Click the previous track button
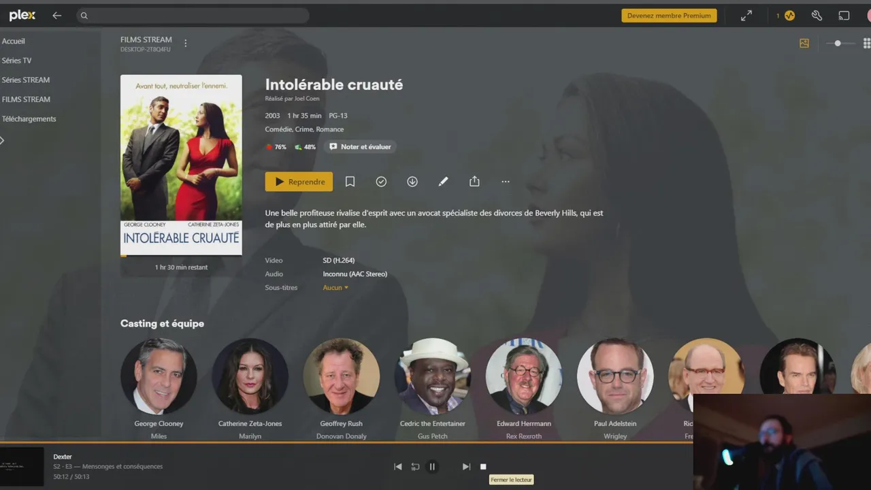This screenshot has height=490, width=871. pyautogui.click(x=398, y=467)
